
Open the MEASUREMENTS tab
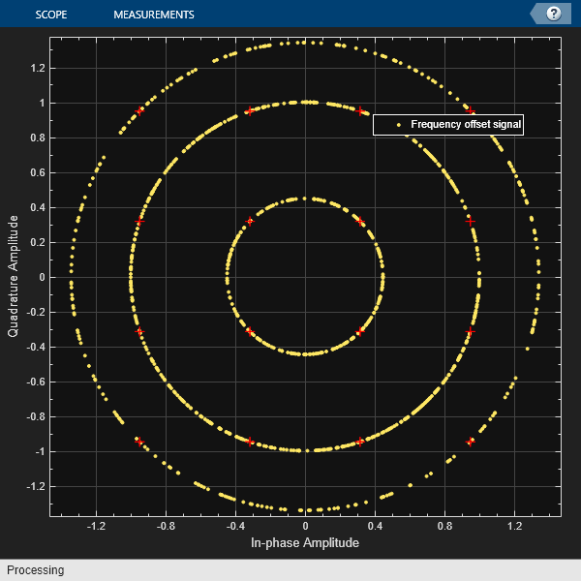pyautogui.click(x=153, y=15)
